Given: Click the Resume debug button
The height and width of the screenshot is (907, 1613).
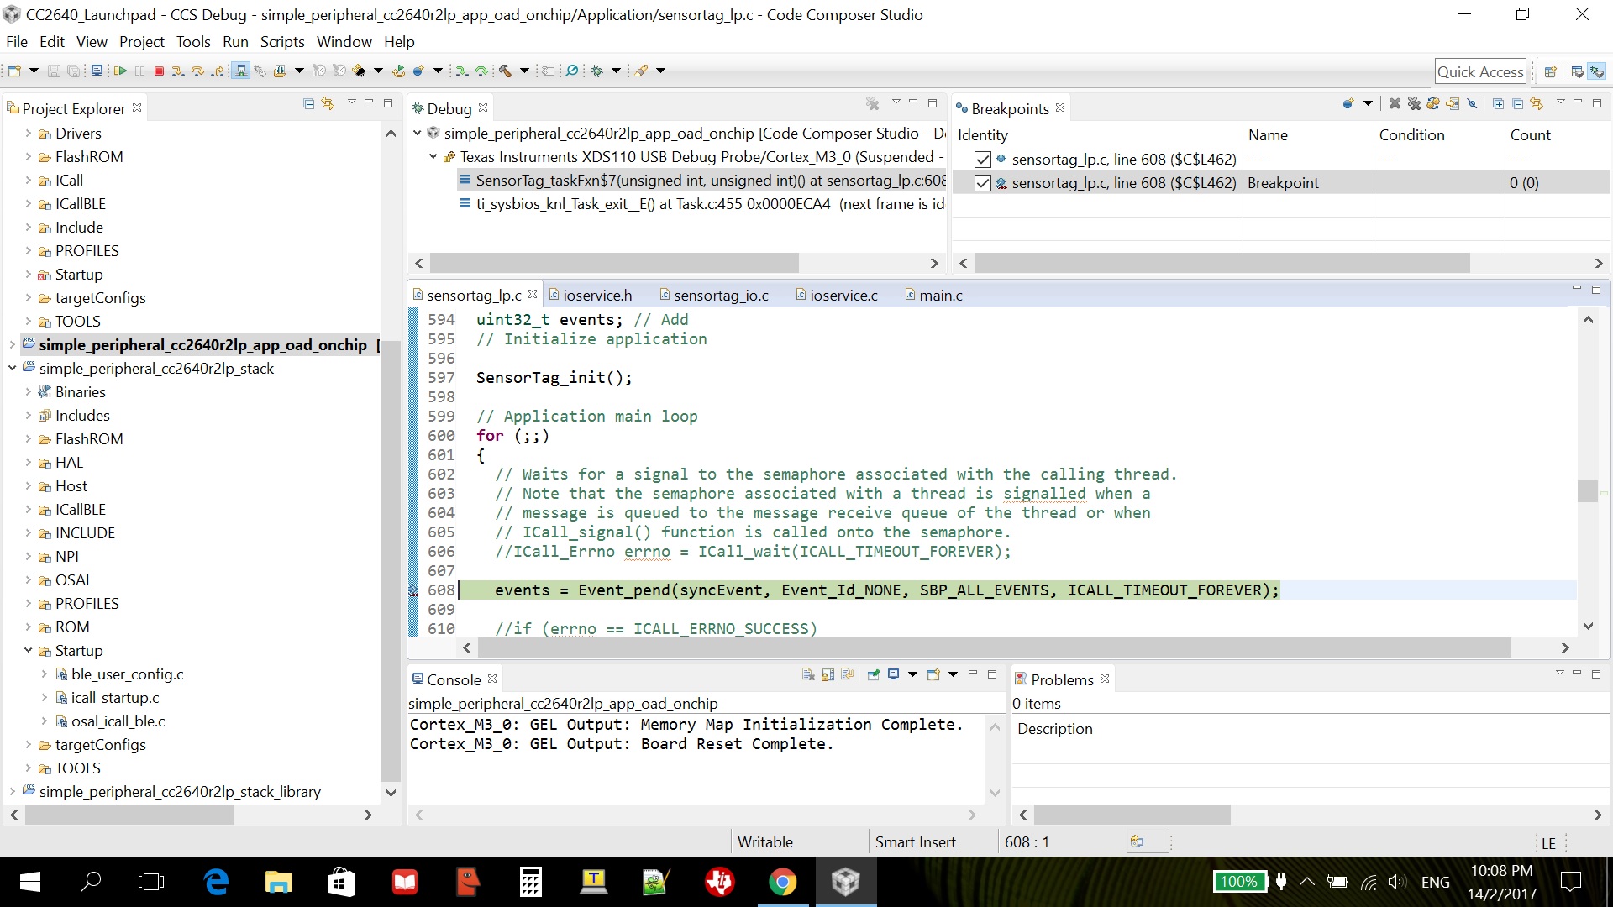Looking at the screenshot, I should [x=120, y=71].
